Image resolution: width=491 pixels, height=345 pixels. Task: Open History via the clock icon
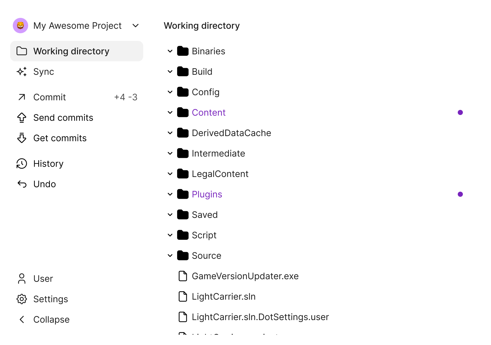pos(22,164)
